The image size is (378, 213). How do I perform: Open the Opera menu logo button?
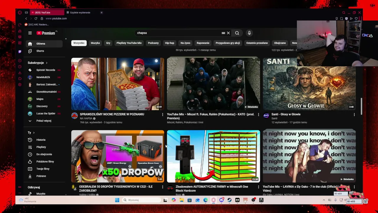pos(20,12)
